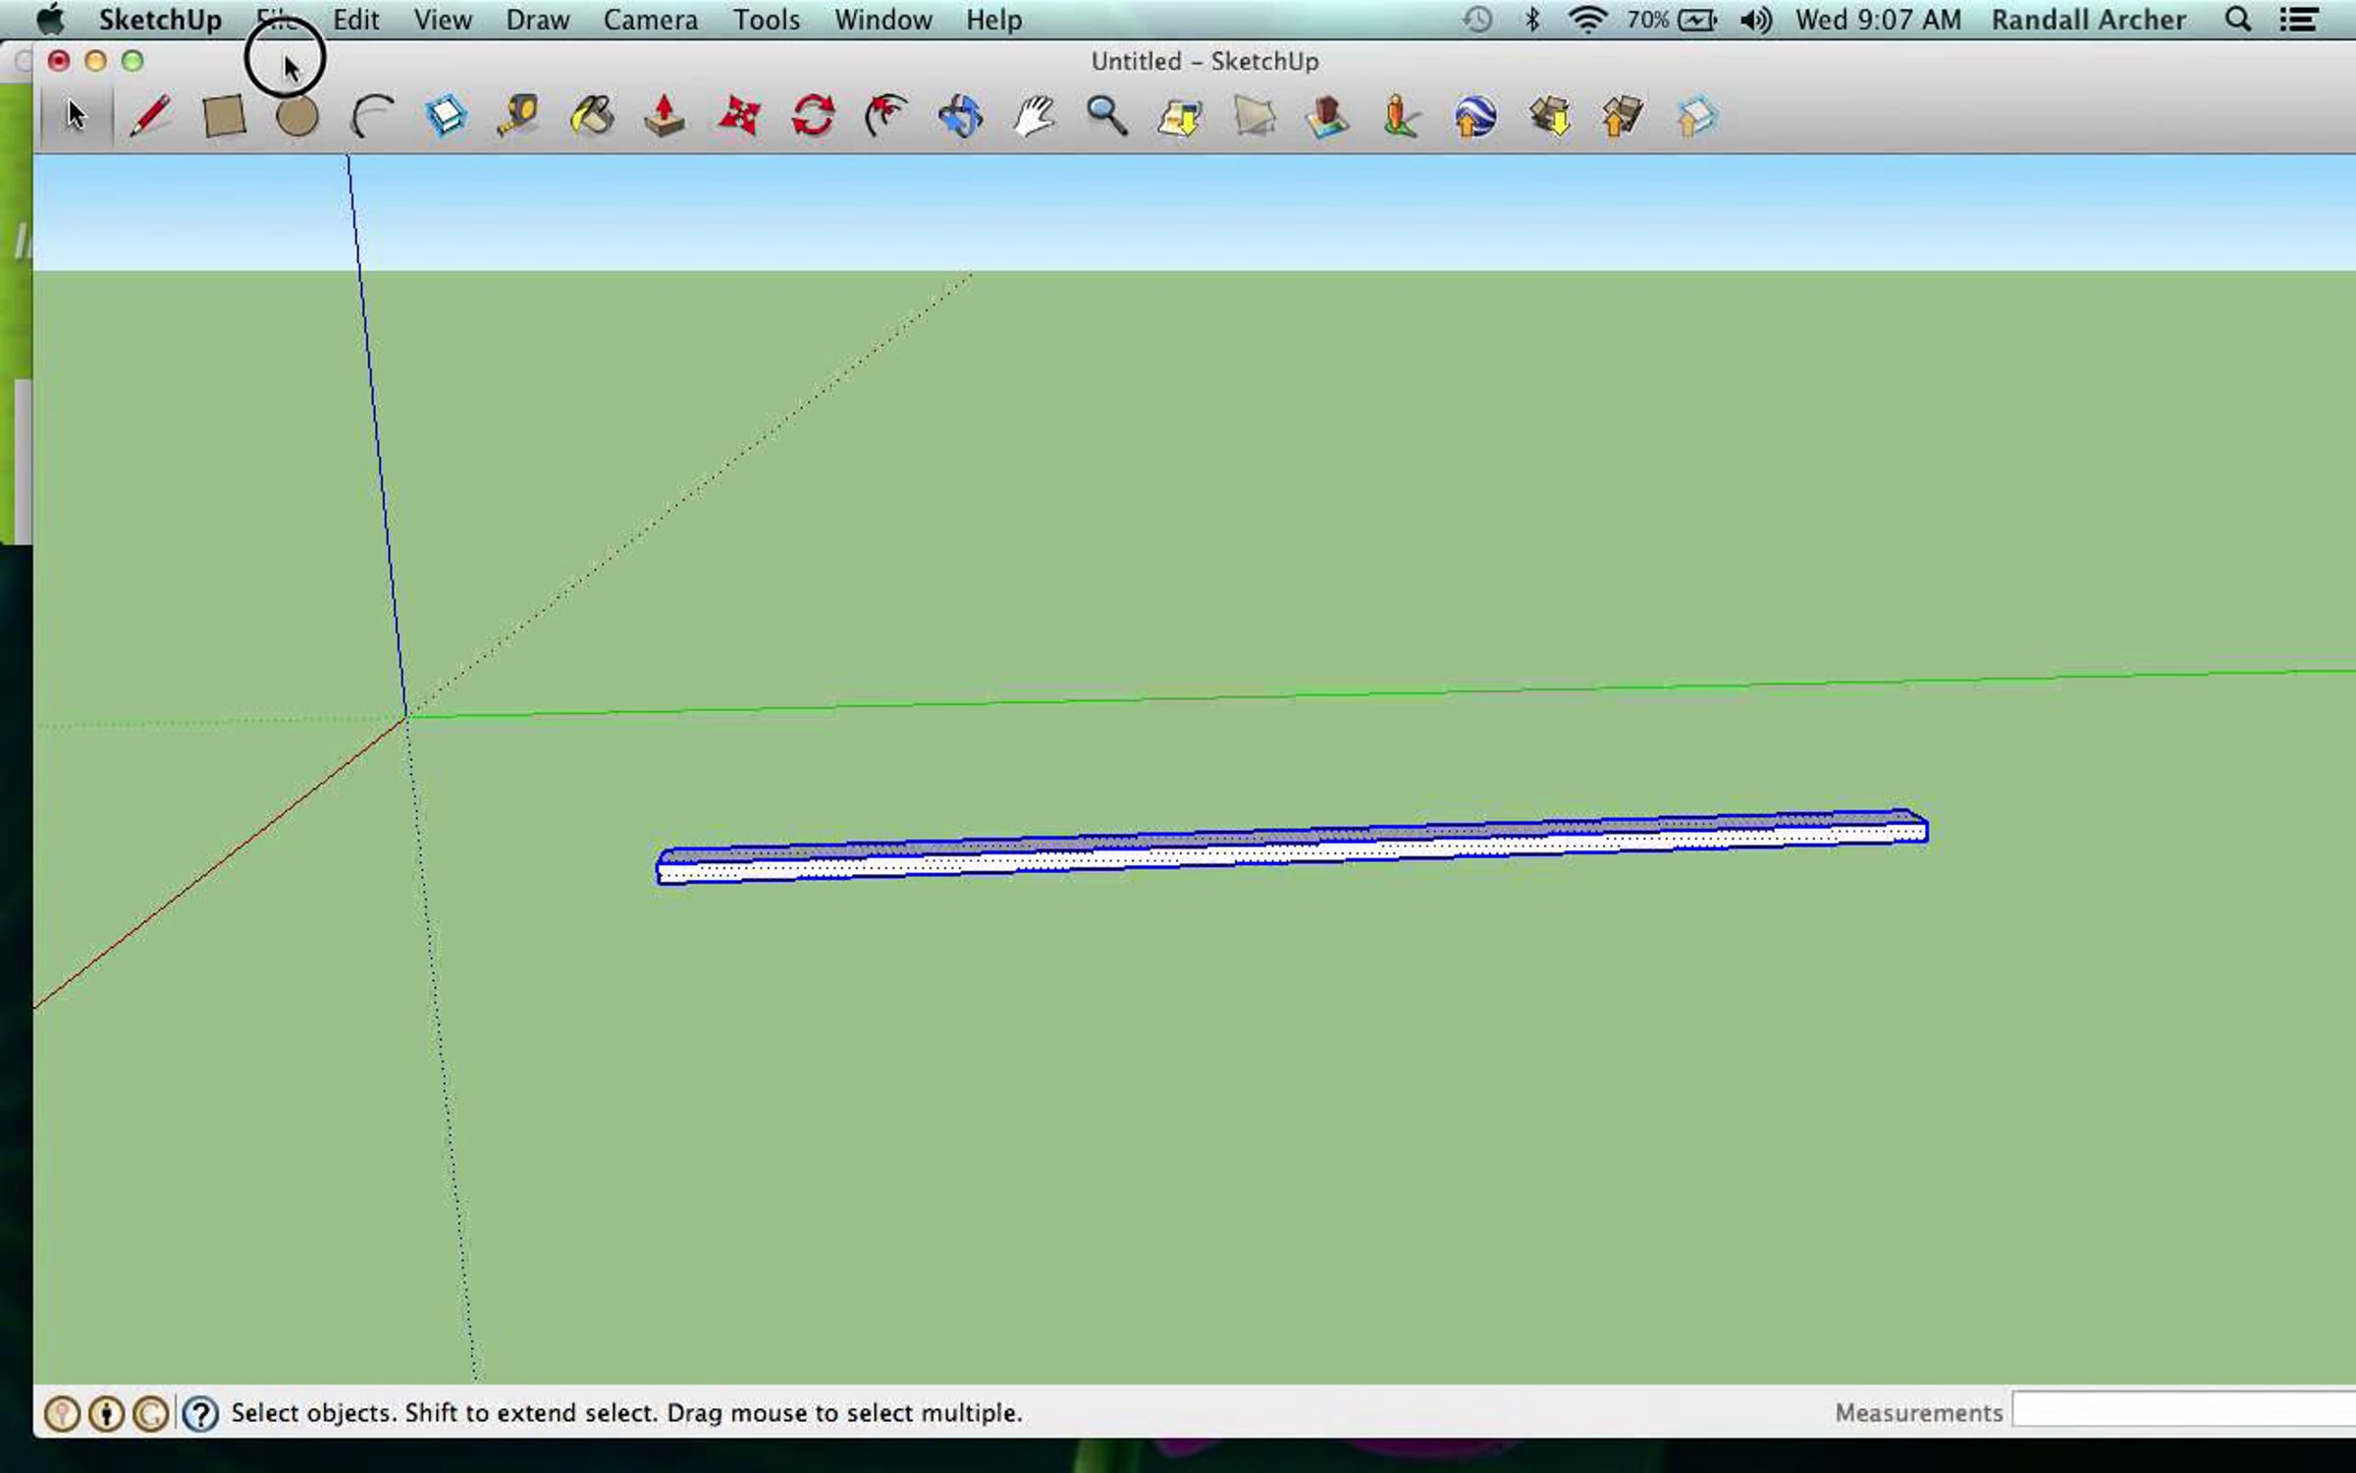
Task: Choose the Arc tool
Action: tap(372, 117)
